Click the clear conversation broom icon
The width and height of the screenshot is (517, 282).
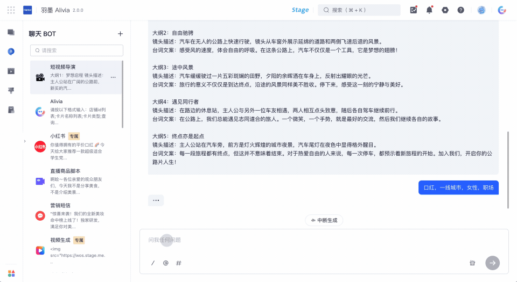pyautogui.click(x=472, y=263)
